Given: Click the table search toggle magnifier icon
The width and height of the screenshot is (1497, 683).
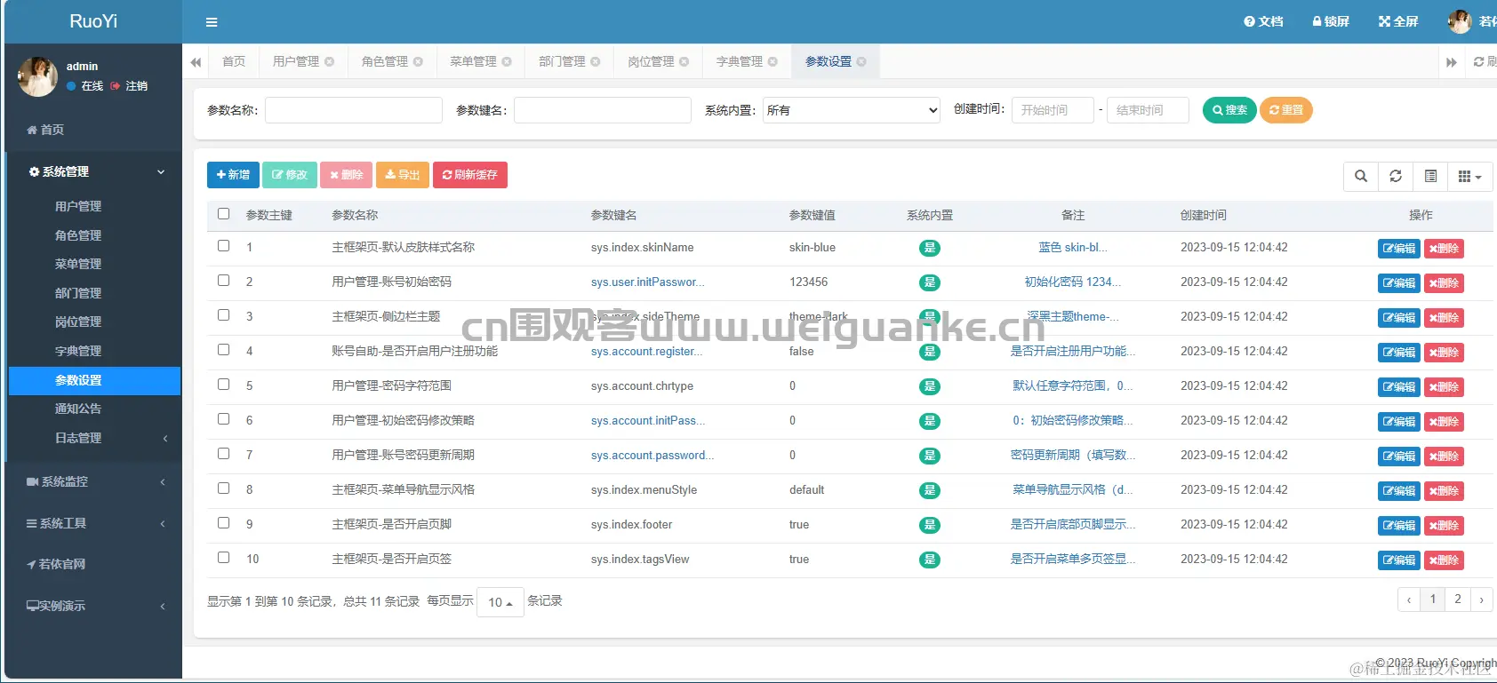Looking at the screenshot, I should pyautogui.click(x=1361, y=176).
